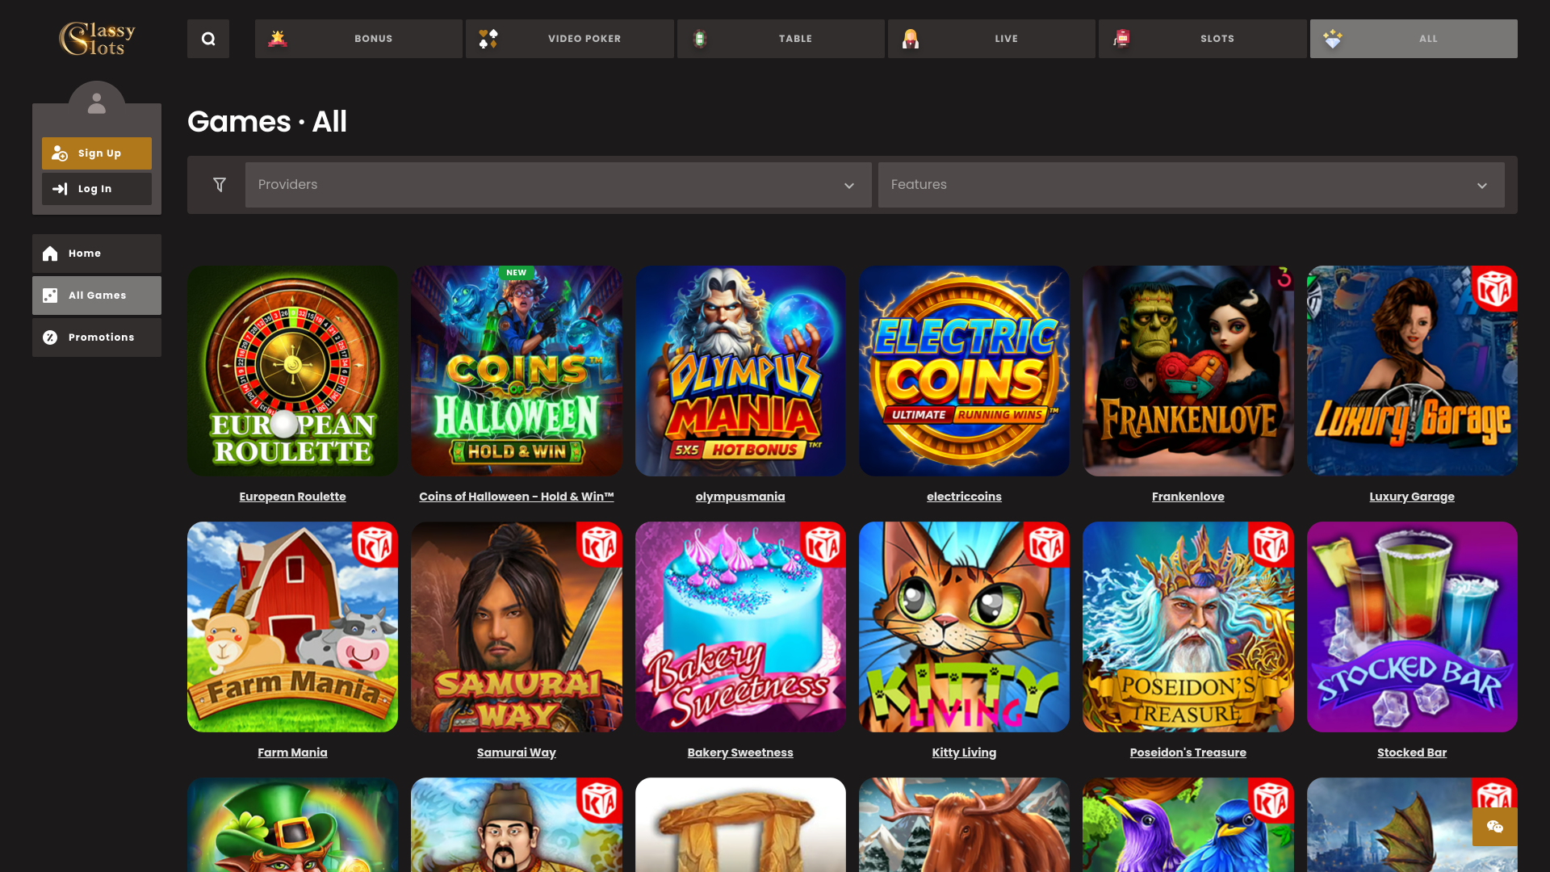Select the Video Poker cards icon
The width and height of the screenshot is (1550, 872).
[488, 38]
